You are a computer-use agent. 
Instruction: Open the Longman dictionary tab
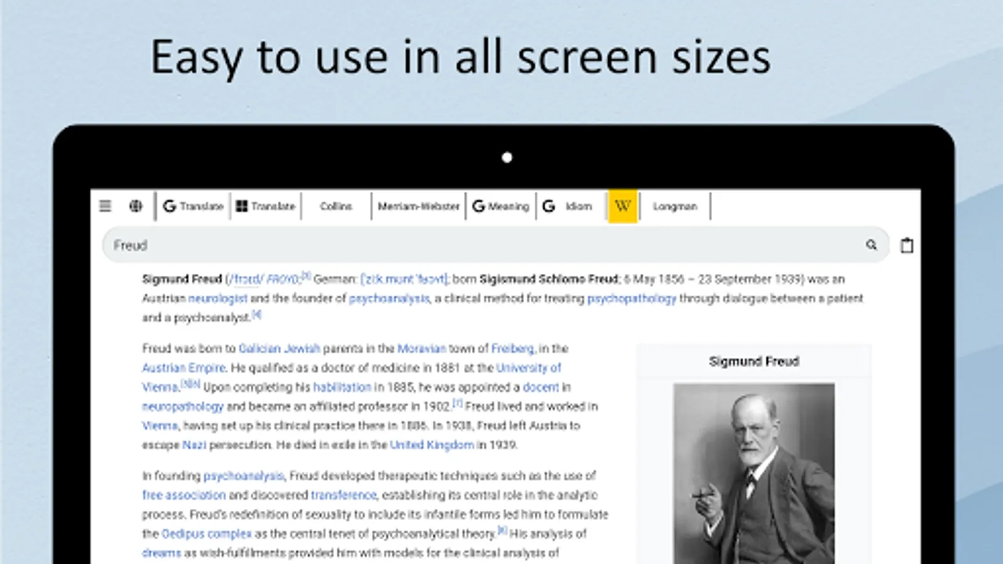point(674,206)
